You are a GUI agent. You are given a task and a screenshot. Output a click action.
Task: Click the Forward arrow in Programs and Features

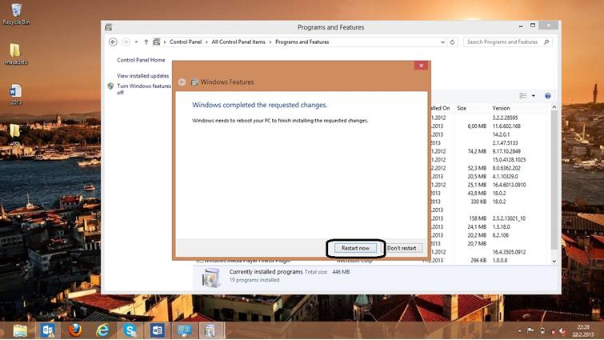pos(126,42)
